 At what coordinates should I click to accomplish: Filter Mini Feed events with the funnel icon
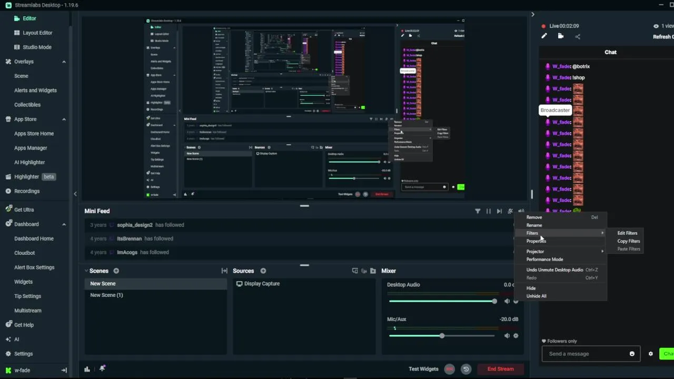(x=478, y=211)
